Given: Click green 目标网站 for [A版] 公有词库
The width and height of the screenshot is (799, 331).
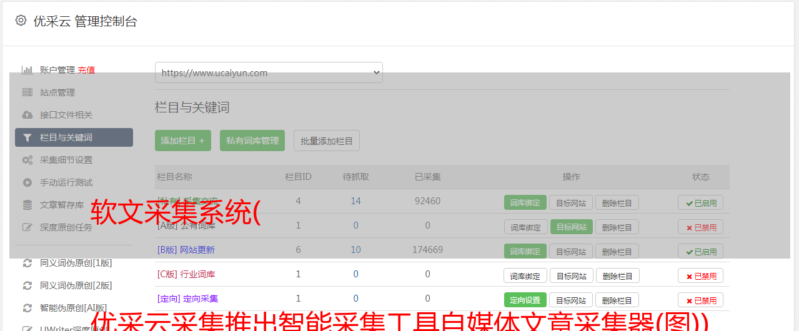Looking at the screenshot, I should click(x=571, y=227).
